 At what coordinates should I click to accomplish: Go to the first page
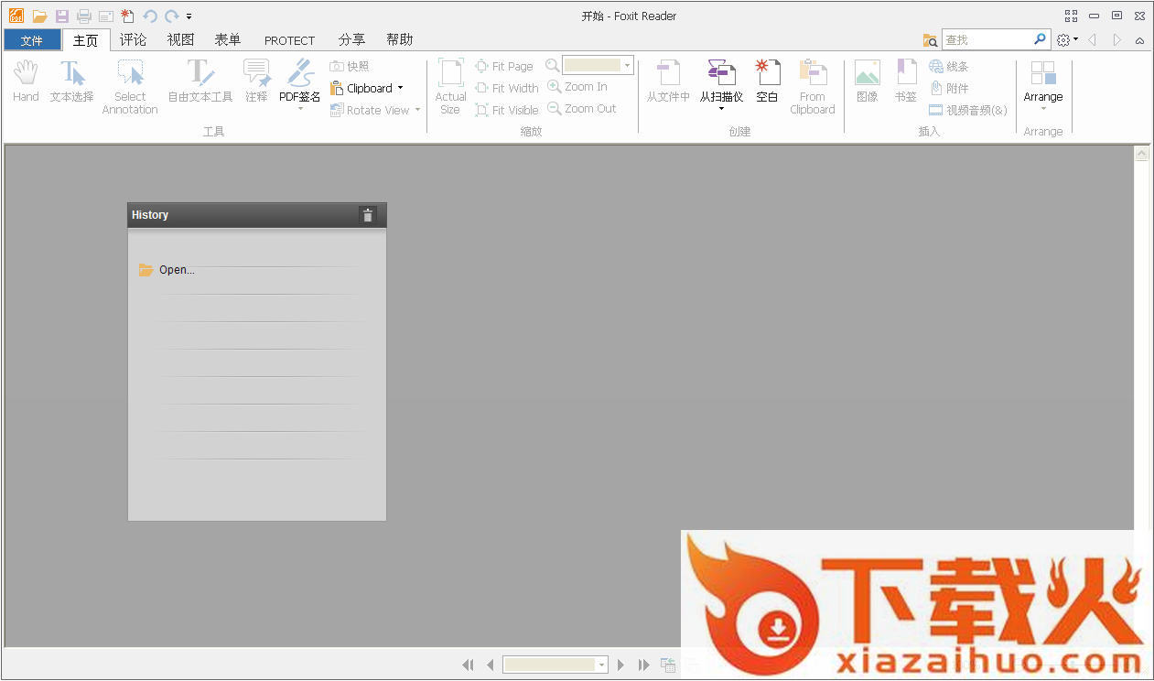[x=469, y=665]
